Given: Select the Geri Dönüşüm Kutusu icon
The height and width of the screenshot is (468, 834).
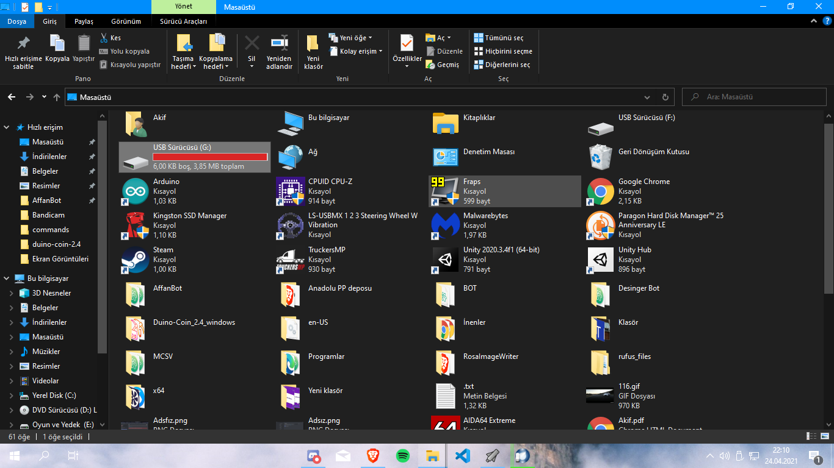Looking at the screenshot, I should pos(600,157).
